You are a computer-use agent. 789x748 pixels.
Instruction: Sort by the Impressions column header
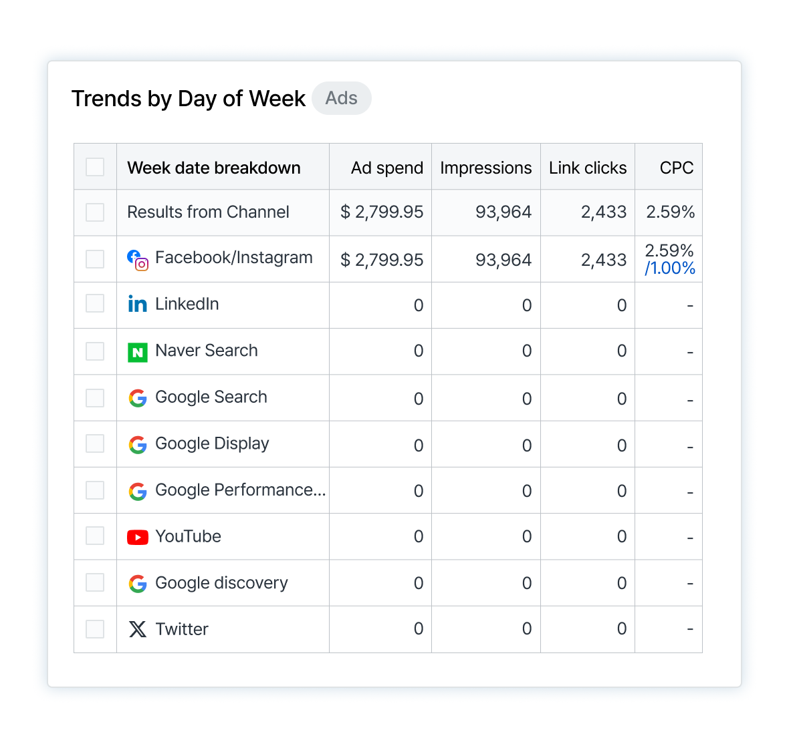pos(485,168)
